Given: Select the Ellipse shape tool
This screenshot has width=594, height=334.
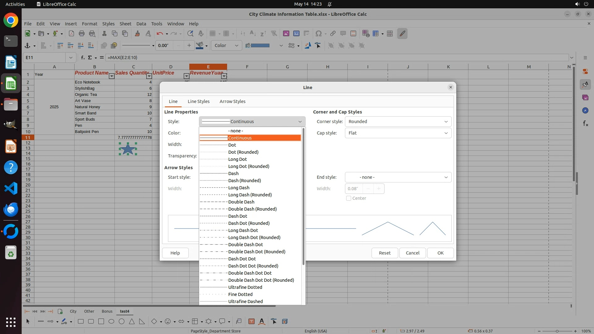Looking at the screenshot, I should [x=111, y=322].
